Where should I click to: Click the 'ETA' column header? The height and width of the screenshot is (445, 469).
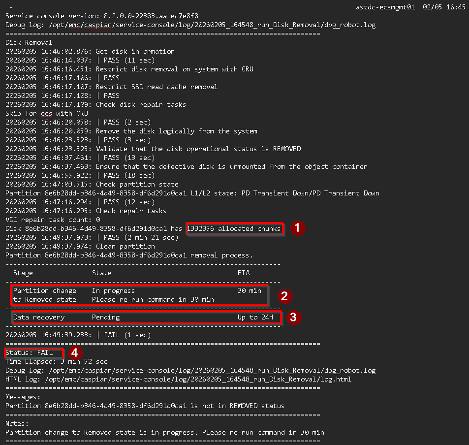(244, 273)
